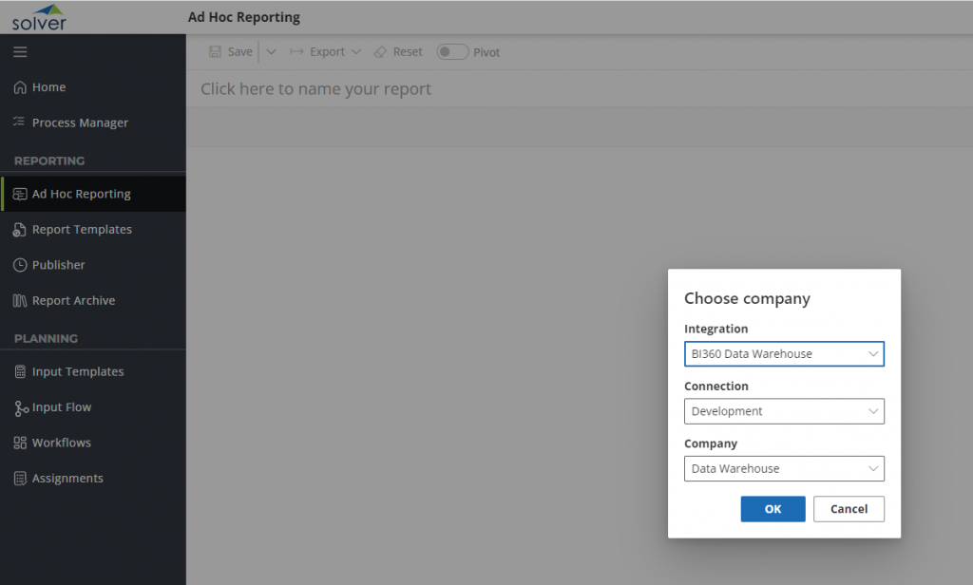
Task: Click the Export label in toolbar
Action: (327, 52)
